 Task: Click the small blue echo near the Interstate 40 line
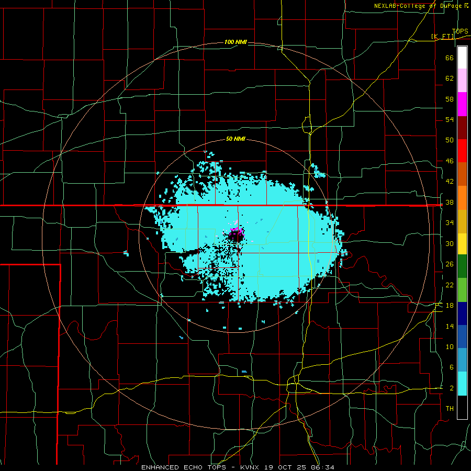(x=244, y=372)
